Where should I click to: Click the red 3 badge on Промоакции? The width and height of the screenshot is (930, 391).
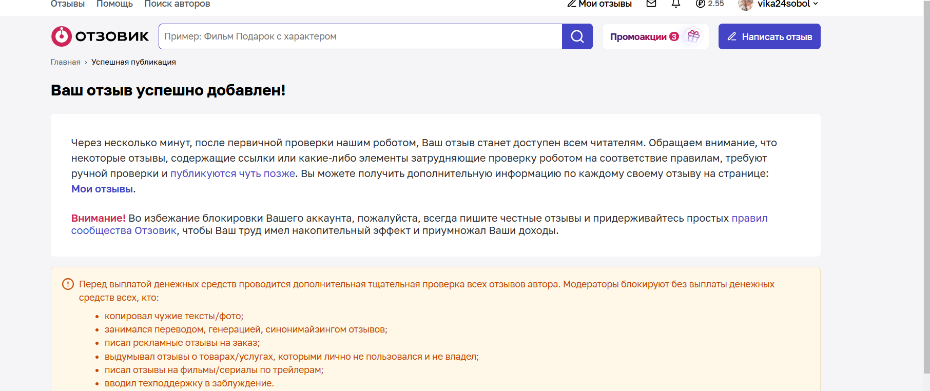674,36
